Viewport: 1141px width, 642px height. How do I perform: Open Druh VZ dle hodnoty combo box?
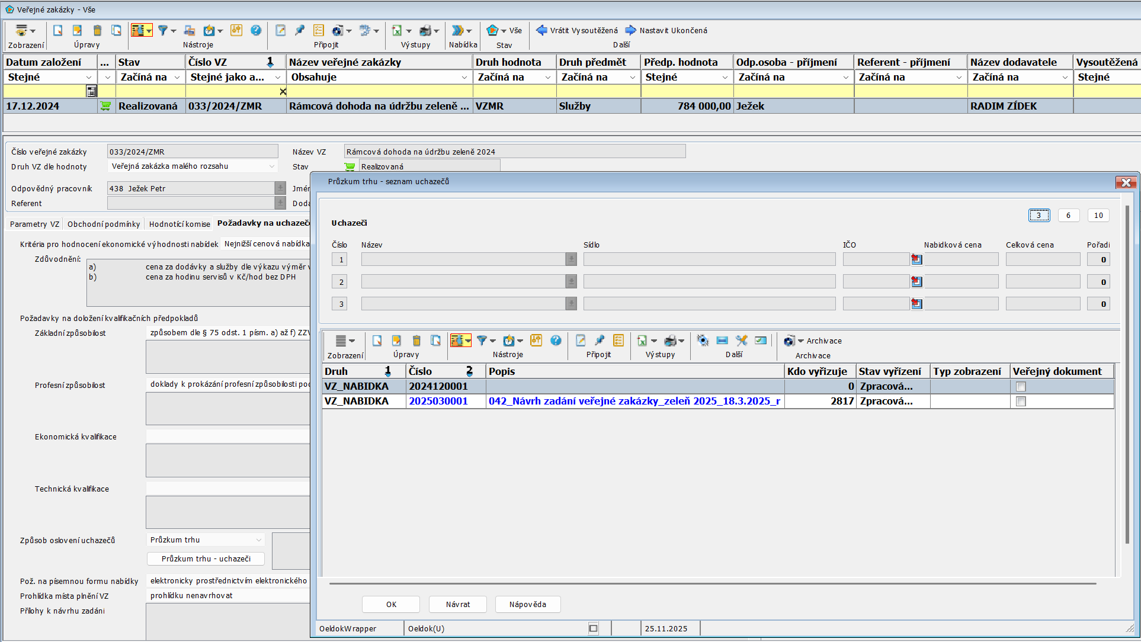coord(272,166)
